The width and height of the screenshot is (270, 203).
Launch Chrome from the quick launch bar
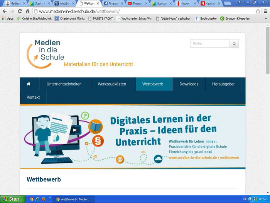[31, 199]
